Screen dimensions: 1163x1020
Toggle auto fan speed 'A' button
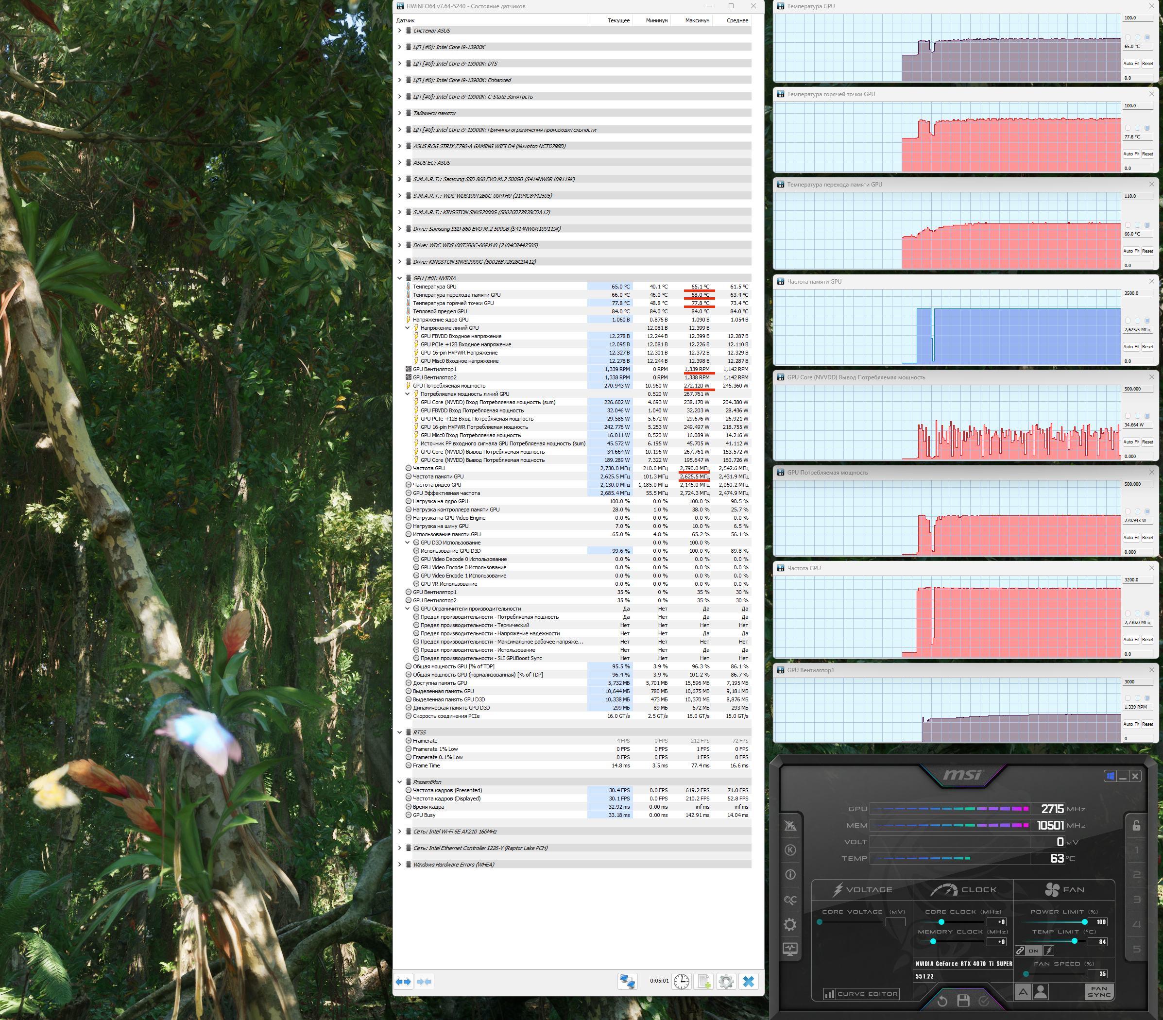pyautogui.click(x=1023, y=992)
